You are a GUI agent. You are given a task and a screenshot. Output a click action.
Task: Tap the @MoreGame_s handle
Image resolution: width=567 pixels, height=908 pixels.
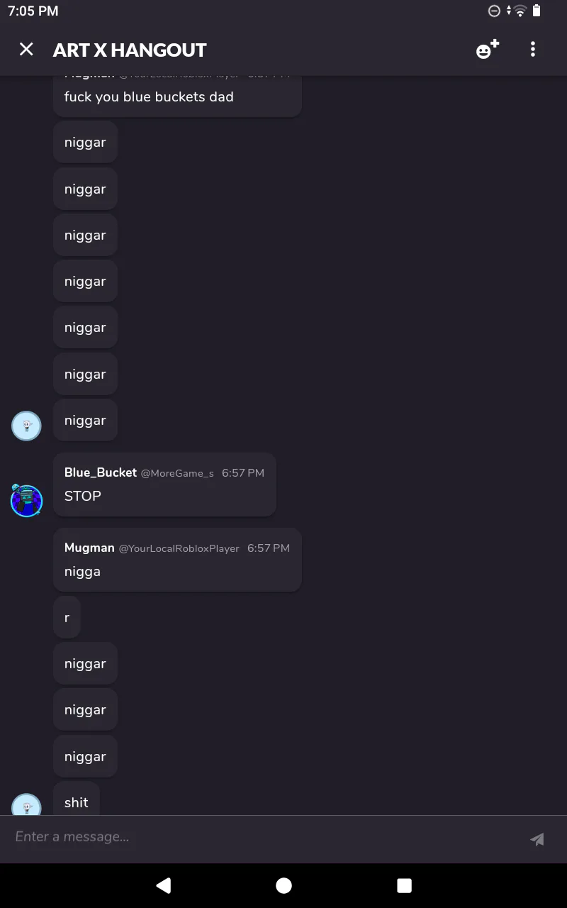pos(177,473)
